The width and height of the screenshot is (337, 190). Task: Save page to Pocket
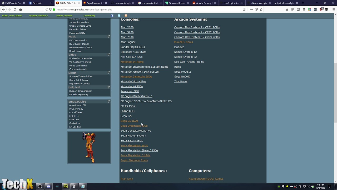click(256, 9)
